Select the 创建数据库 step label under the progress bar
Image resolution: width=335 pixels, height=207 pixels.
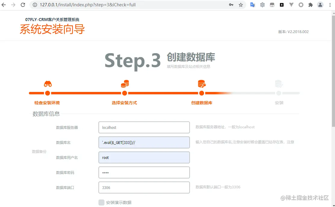(202, 103)
